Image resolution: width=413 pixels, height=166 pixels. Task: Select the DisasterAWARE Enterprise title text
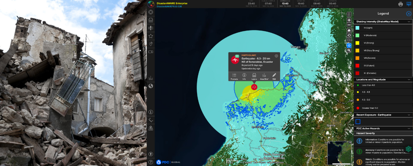click(x=172, y=3)
